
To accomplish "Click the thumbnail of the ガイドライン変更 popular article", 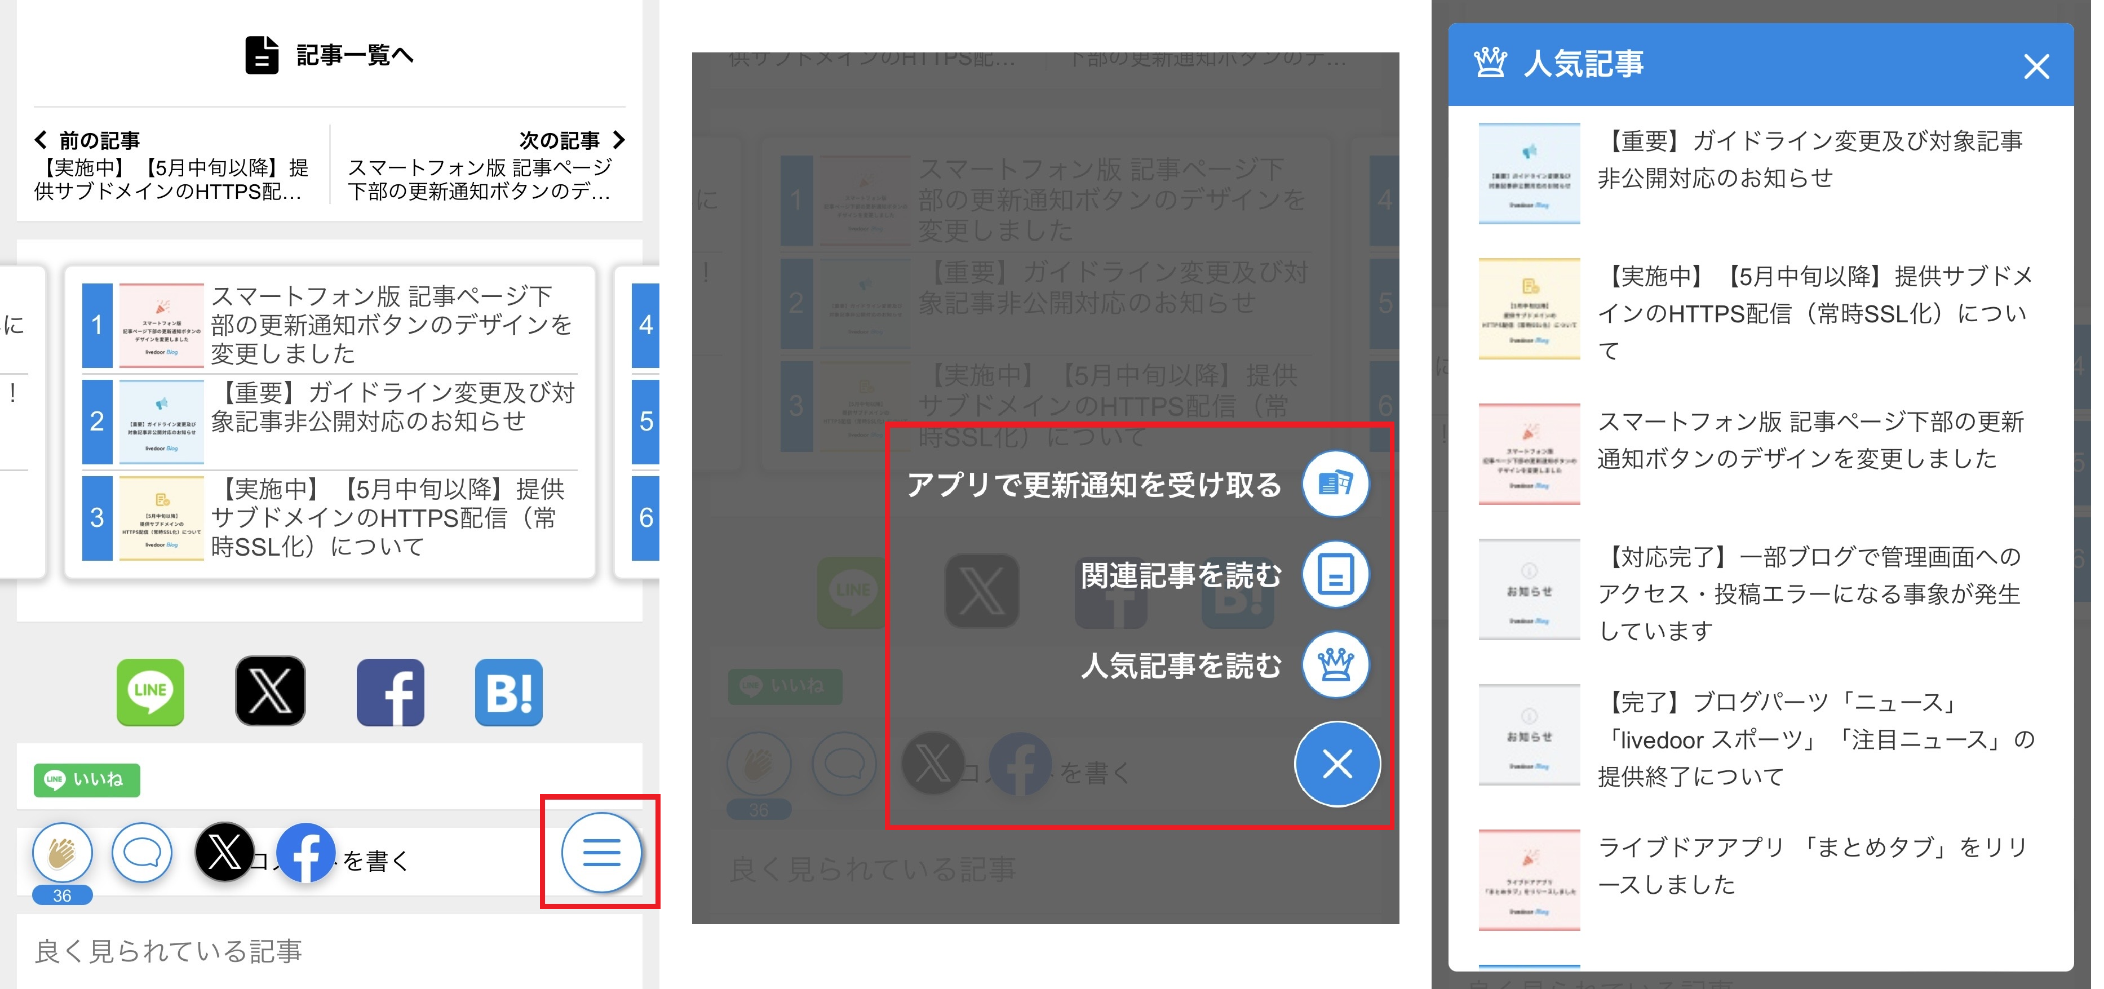I will click(1529, 173).
